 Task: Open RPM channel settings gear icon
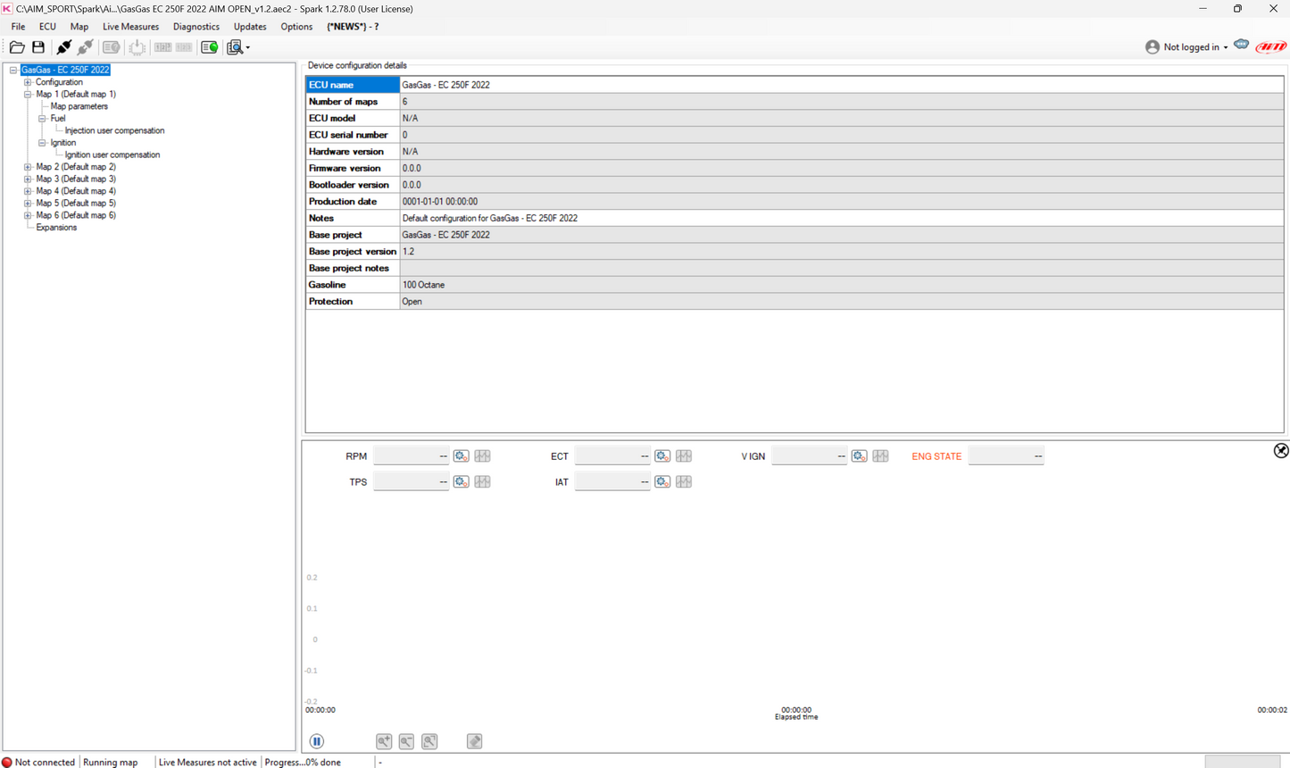461,456
